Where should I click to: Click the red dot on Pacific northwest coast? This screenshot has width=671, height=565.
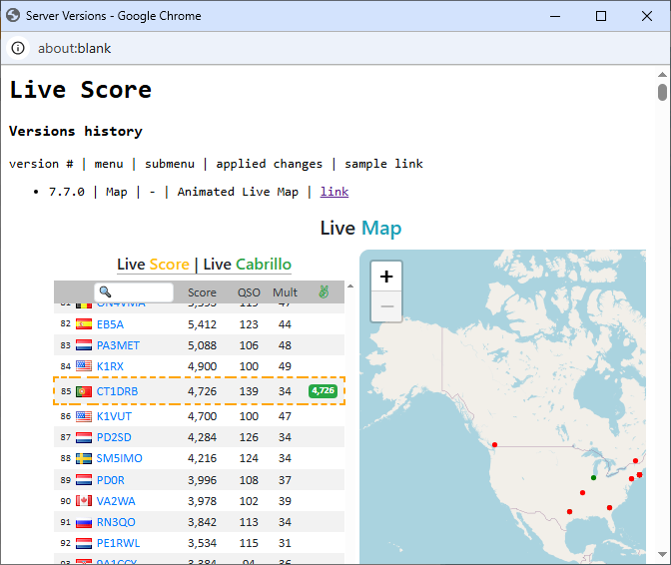click(494, 445)
